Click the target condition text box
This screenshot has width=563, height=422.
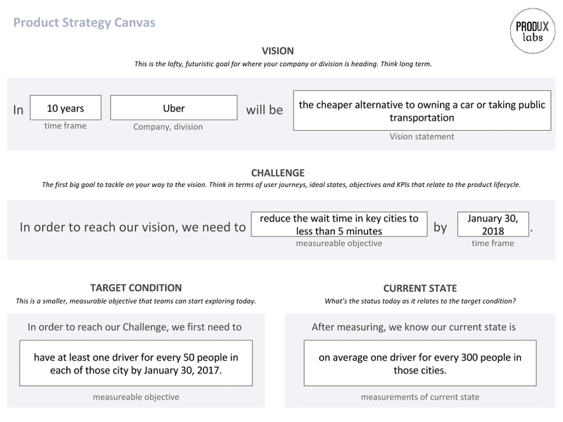click(136, 363)
